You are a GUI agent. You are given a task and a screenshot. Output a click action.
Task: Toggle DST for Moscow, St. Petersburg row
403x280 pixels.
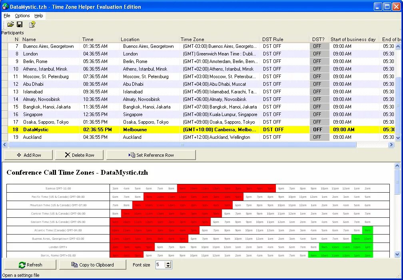click(x=319, y=77)
